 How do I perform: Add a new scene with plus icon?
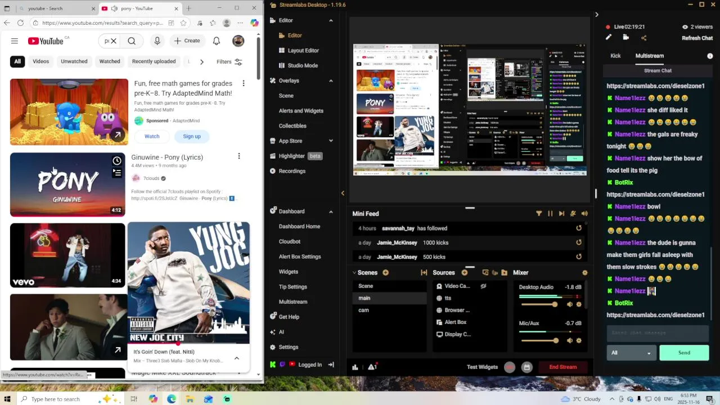pos(385,273)
